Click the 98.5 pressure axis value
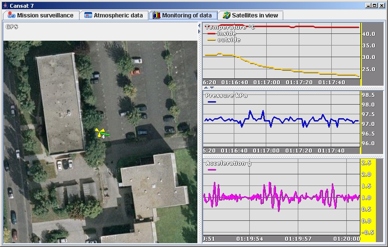 368,95
